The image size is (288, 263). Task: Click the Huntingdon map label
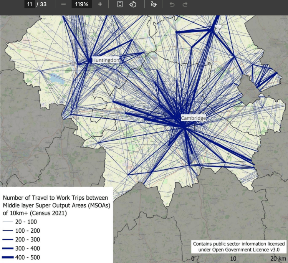point(106,60)
